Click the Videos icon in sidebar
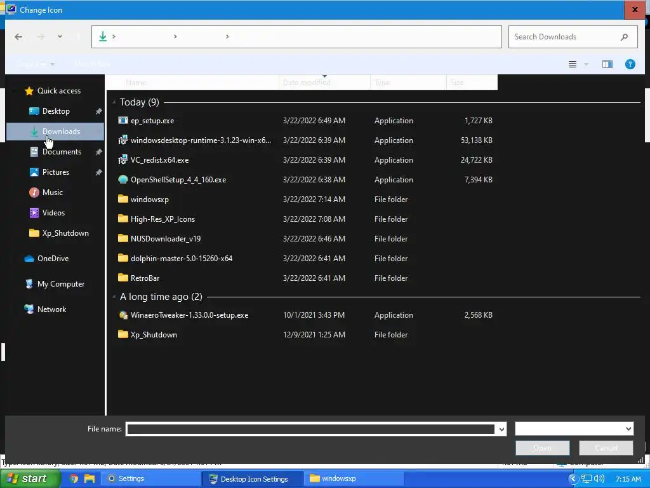The height and width of the screenshot is (488, 650). click(x=34, y=213)
